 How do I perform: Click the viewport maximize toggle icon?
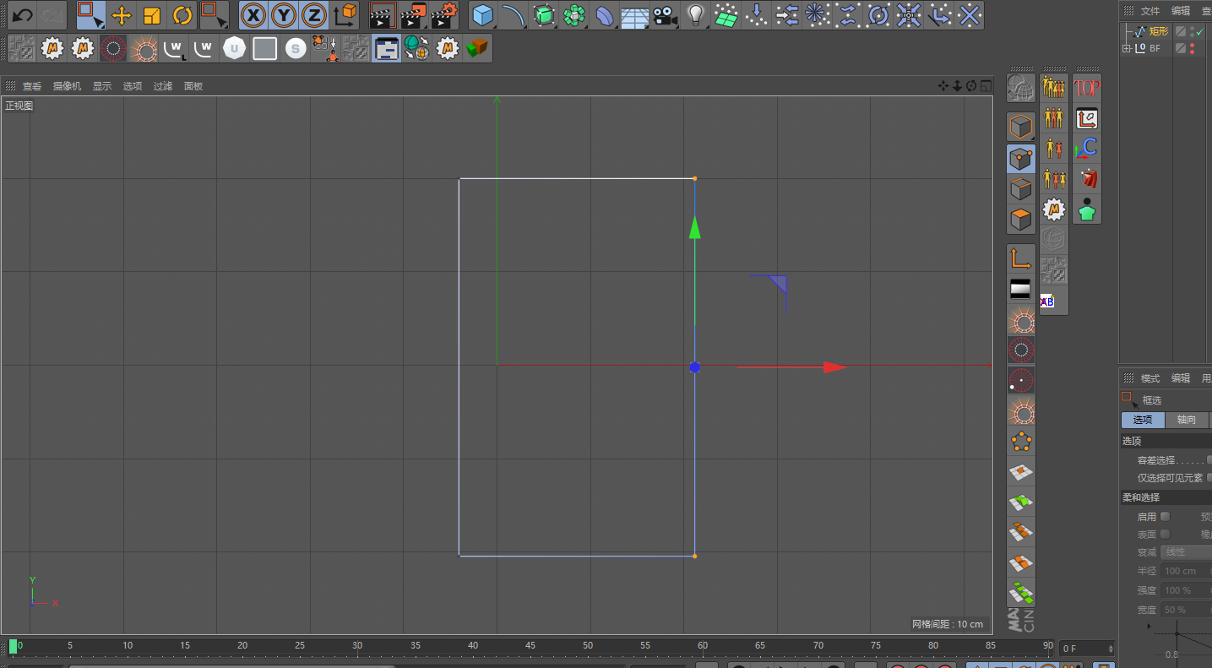(986, 85)
